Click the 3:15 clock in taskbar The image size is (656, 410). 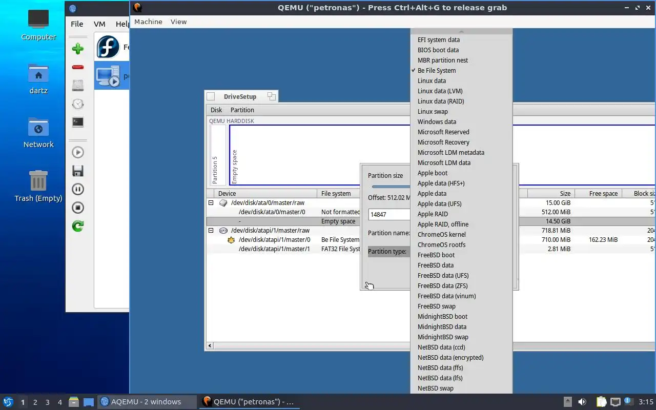click(x=646, y=402)
